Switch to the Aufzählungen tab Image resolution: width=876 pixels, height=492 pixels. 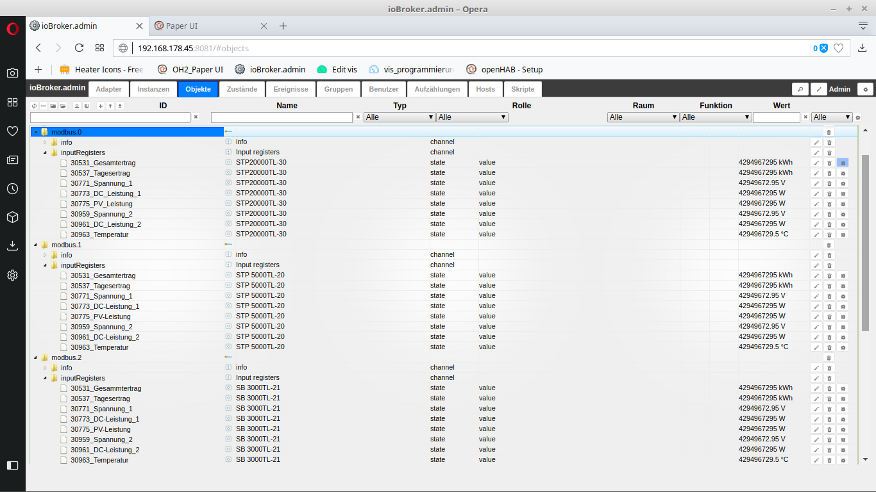tap(437, 89)
